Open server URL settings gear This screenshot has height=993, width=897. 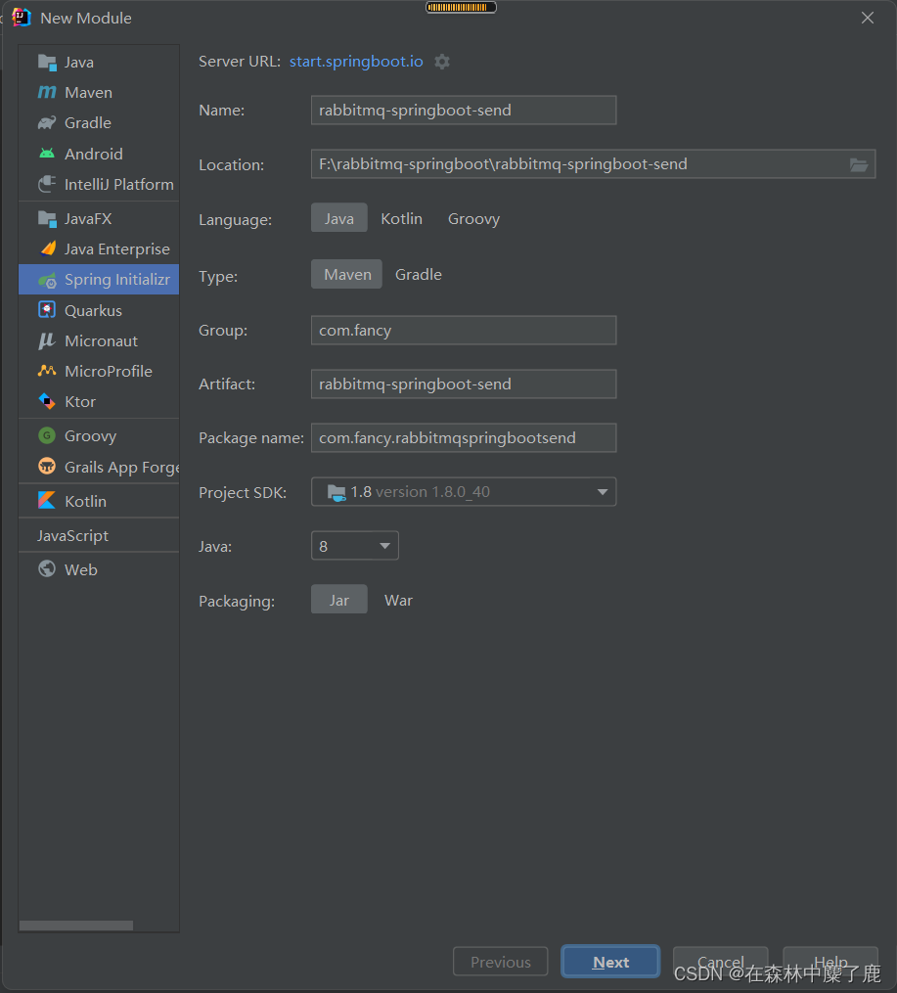coord(442,62)
